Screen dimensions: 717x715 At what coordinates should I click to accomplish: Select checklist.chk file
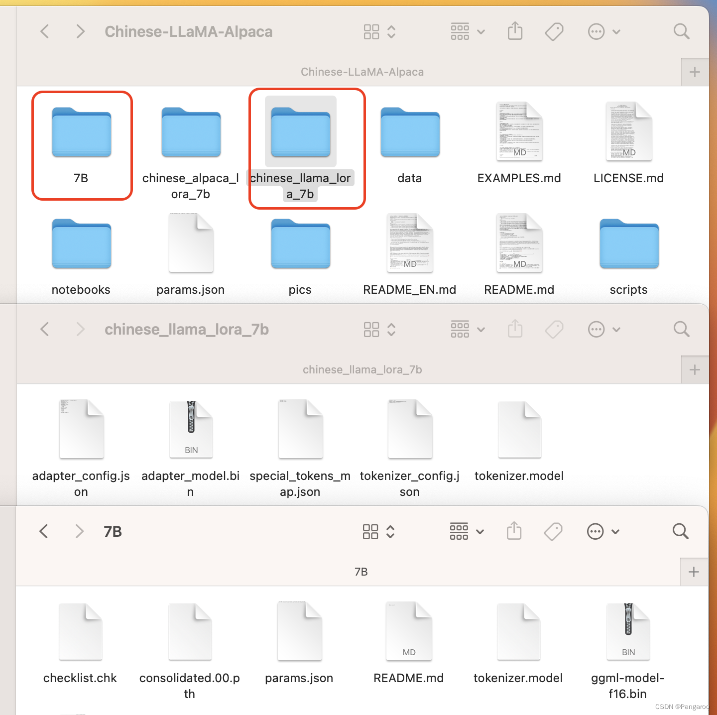click(x=81, y=631)
